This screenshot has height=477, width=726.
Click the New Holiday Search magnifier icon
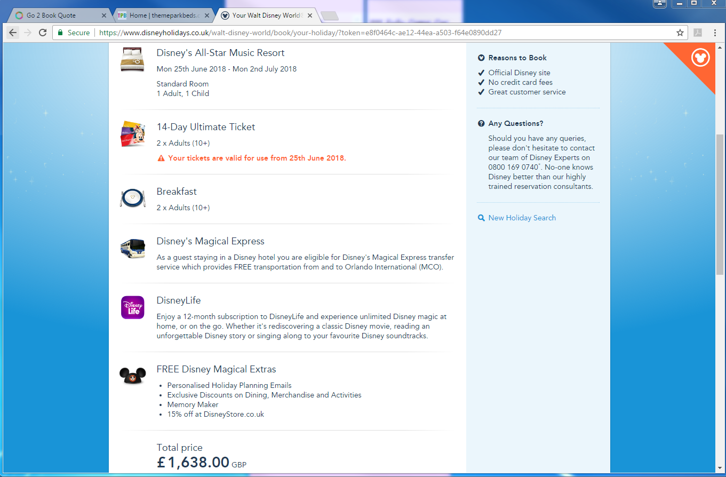pyautogui.click(x=481, y=218)
